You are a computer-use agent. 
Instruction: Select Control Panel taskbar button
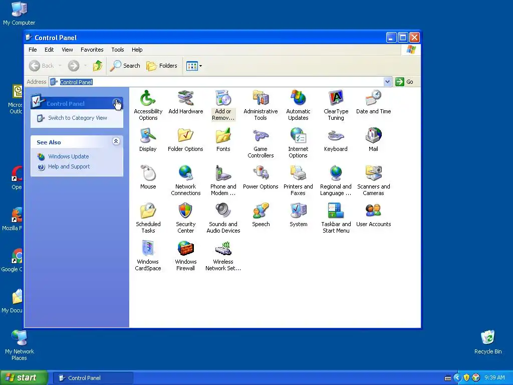(93, 378)
